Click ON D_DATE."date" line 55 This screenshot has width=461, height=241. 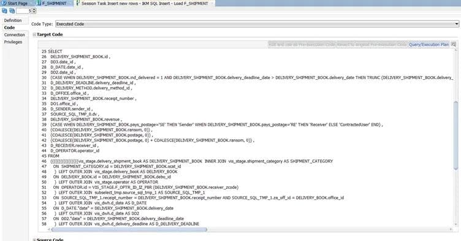click(113, 208)
